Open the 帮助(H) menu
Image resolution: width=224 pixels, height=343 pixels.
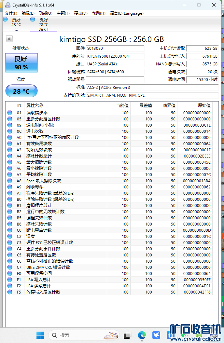tap(99, 13)
